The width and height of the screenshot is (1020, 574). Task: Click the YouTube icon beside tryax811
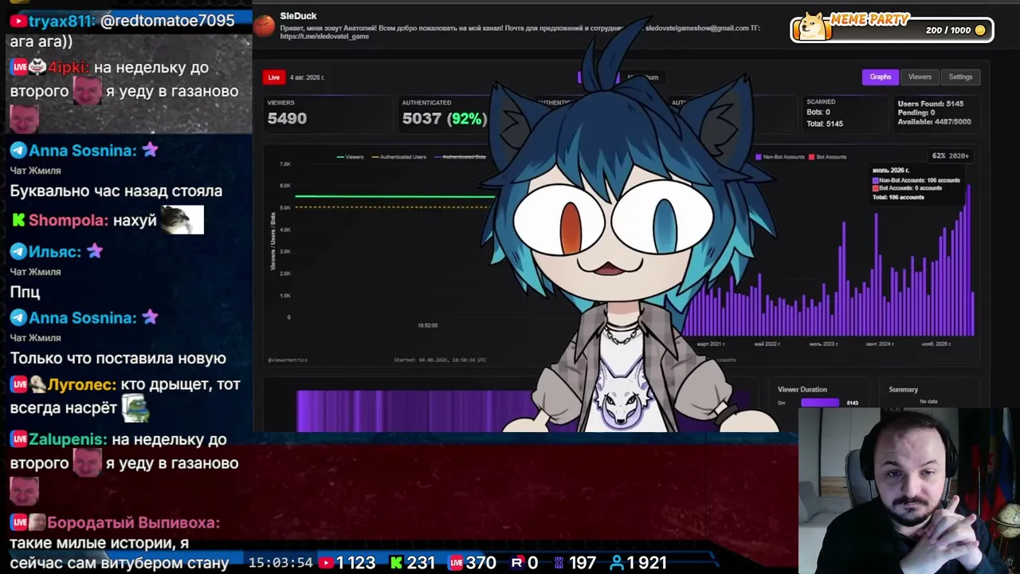point(18,21)
